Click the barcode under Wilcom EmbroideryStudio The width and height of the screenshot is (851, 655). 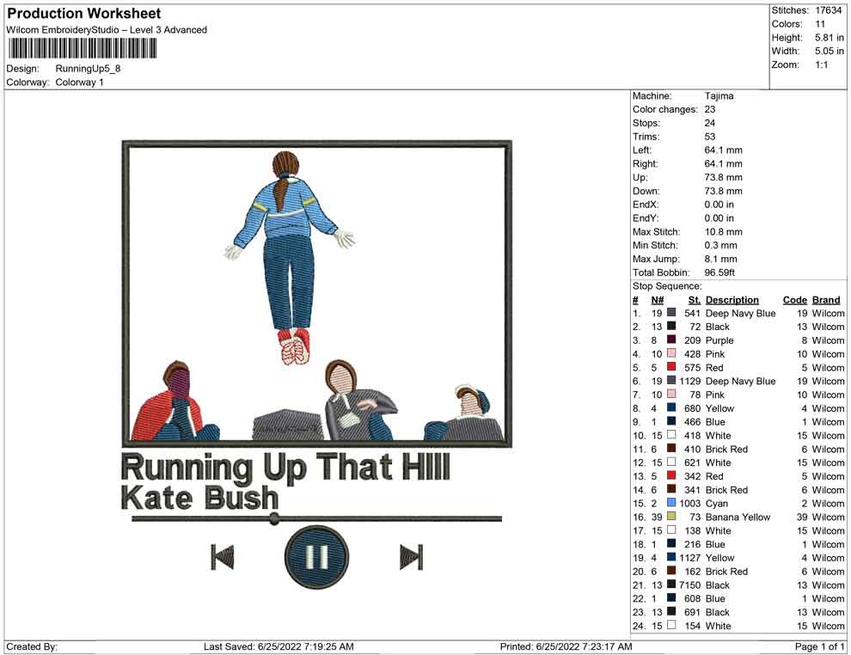point(82,48)
